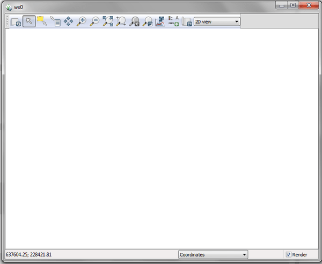Click the Zoom to computational region icon
This screenshot has width=322, height=264.
click(x=121, y=21)
